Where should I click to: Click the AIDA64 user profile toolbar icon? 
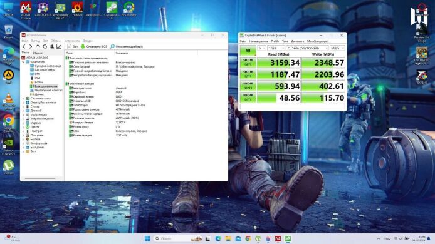tap(51, 46)
